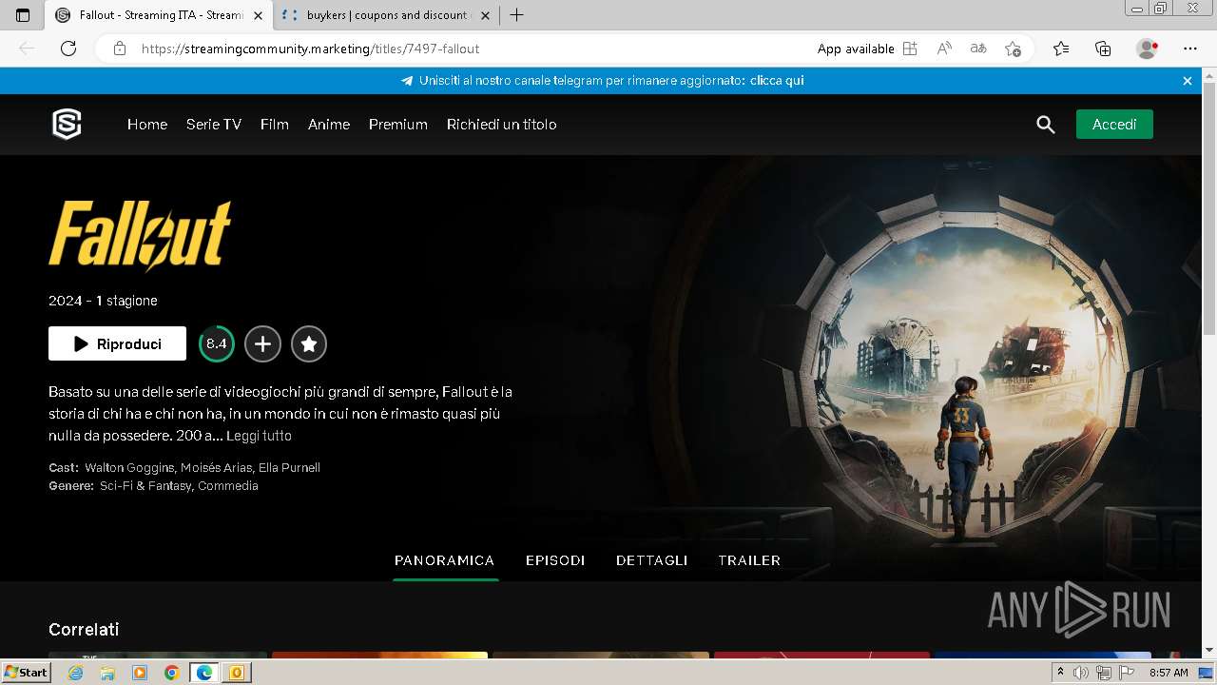Open the App available install icon
The height and width of the screenshot is (685, 1217).
[x=910, y=49]
